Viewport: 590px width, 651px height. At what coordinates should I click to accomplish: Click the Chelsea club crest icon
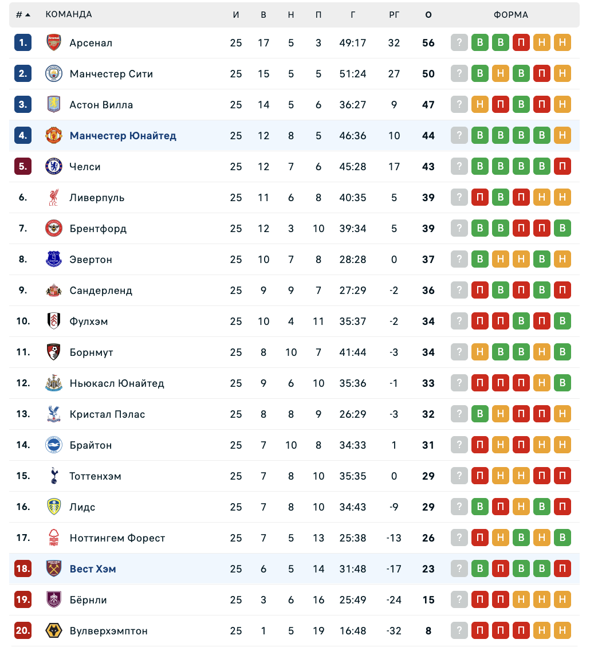pyautogui.click(x=54, y=167)
